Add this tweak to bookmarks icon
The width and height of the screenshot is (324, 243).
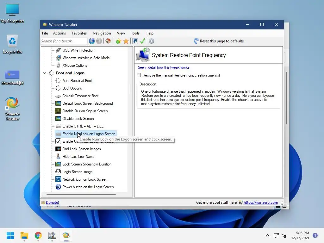pyautogui.click(x=118, y=41)
